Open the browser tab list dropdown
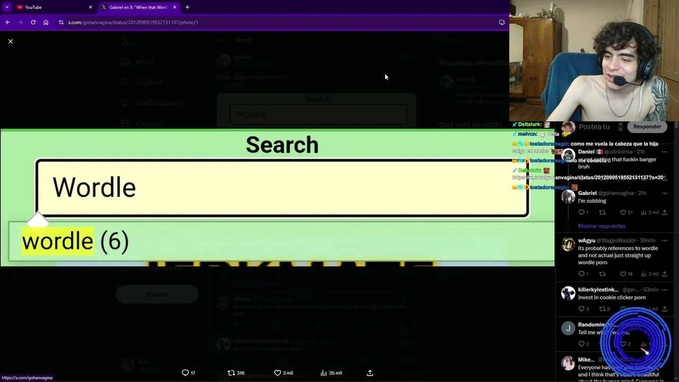 [7, 7]
